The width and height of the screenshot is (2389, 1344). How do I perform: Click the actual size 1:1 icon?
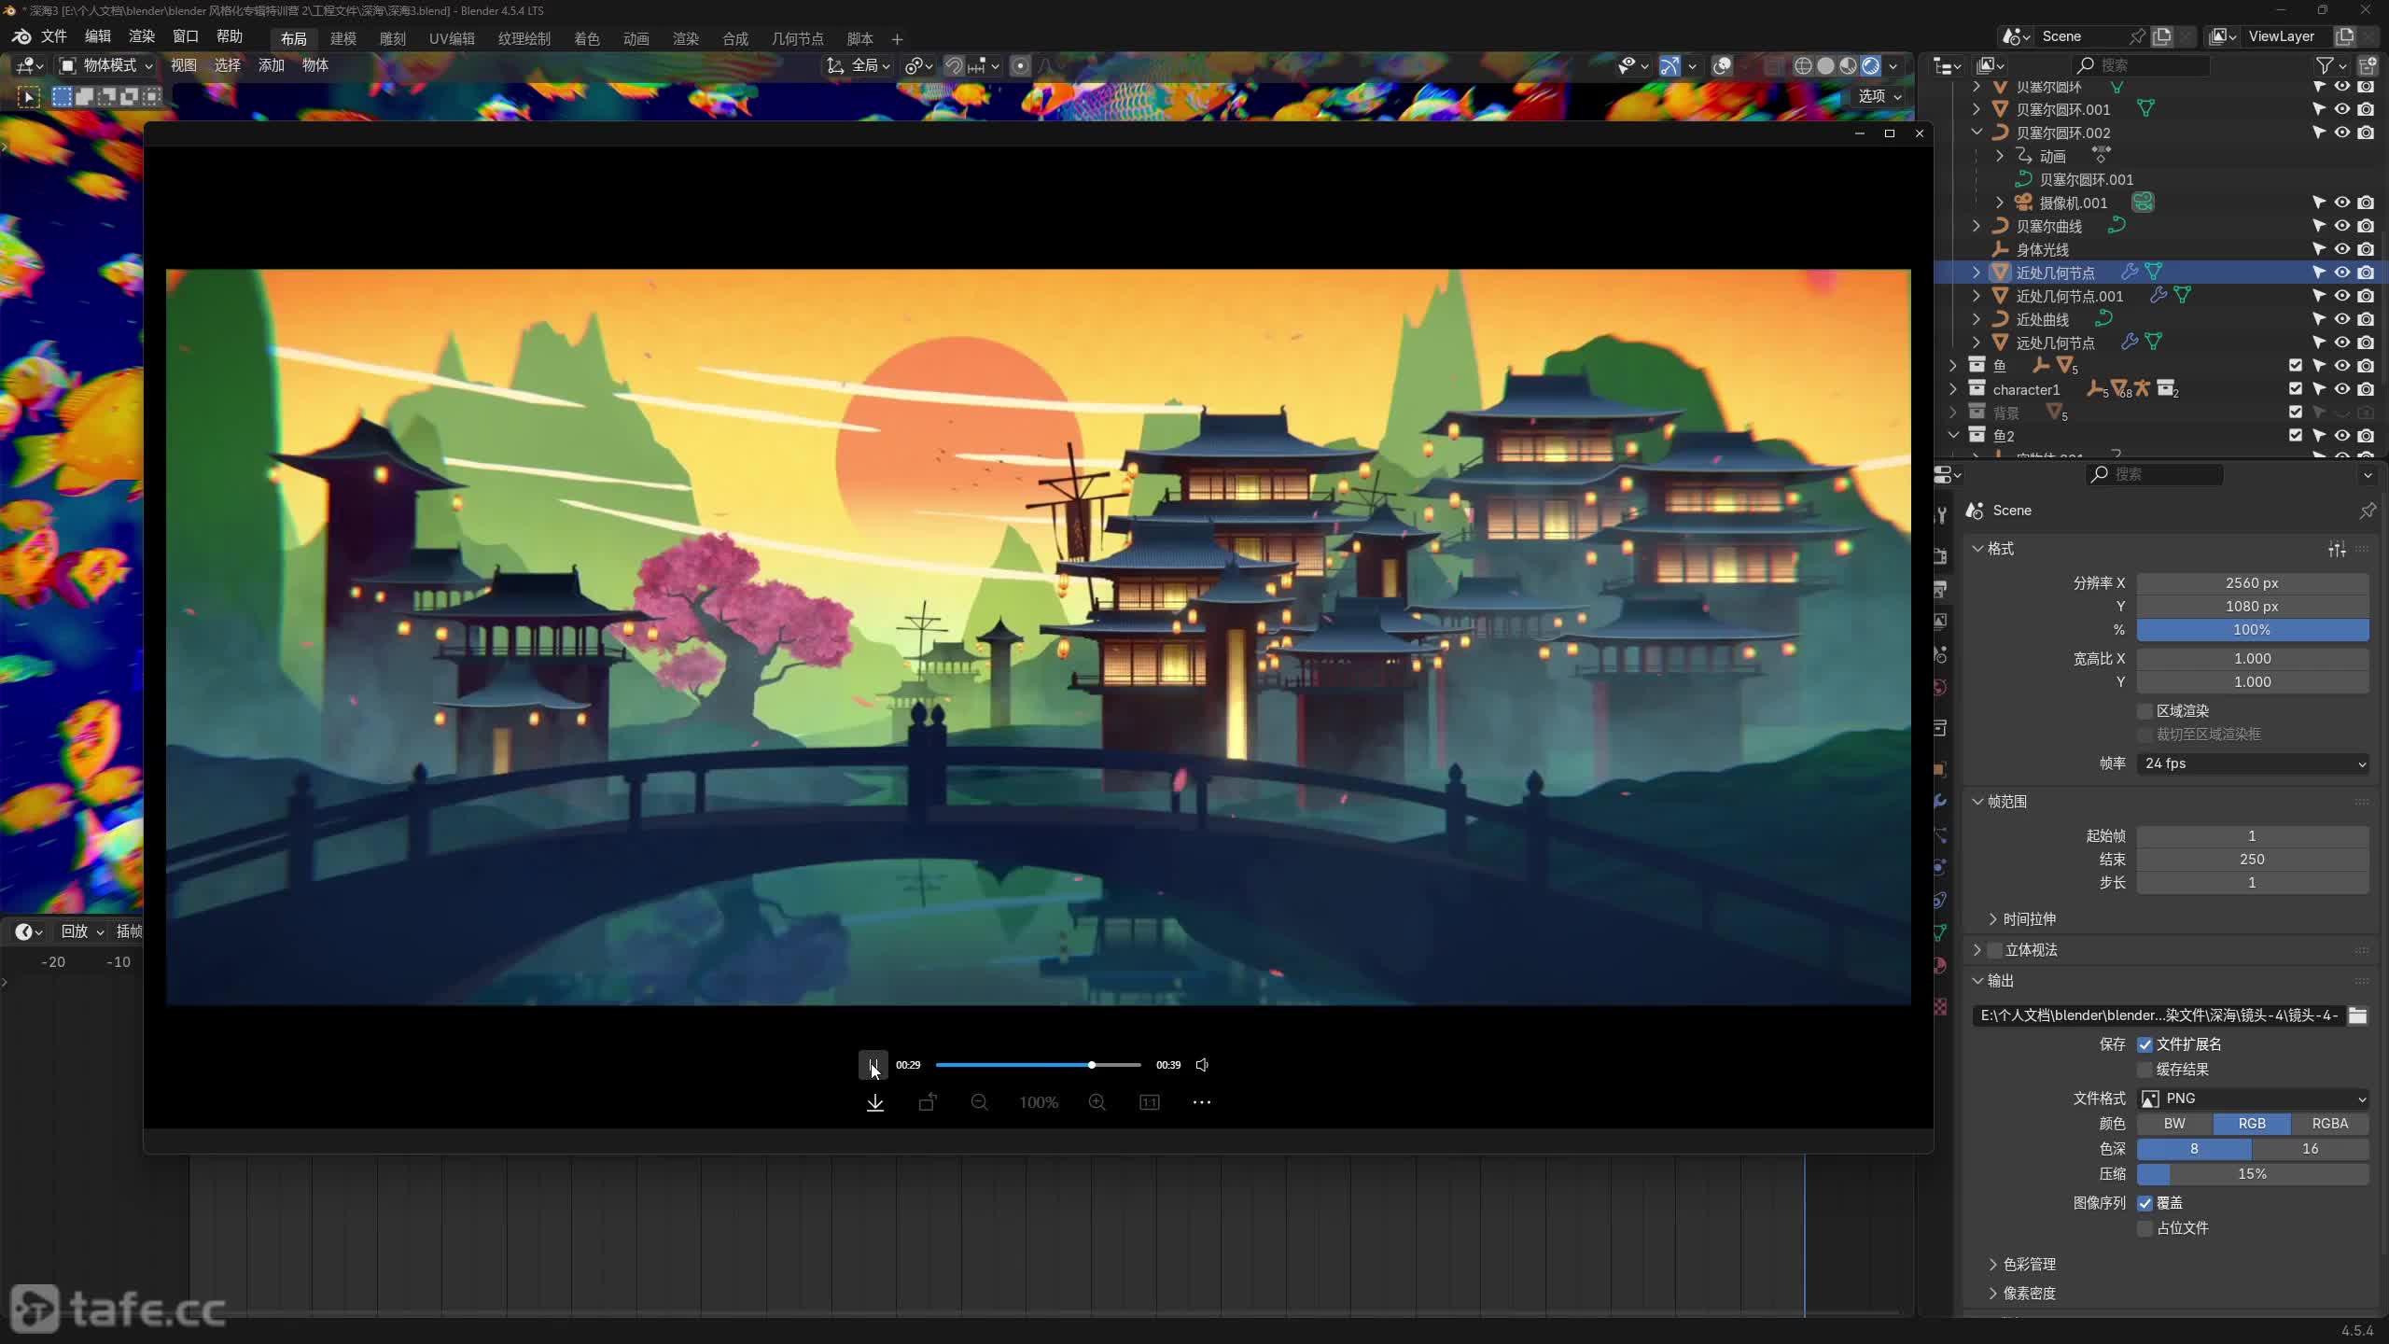click(1149, 1102)
